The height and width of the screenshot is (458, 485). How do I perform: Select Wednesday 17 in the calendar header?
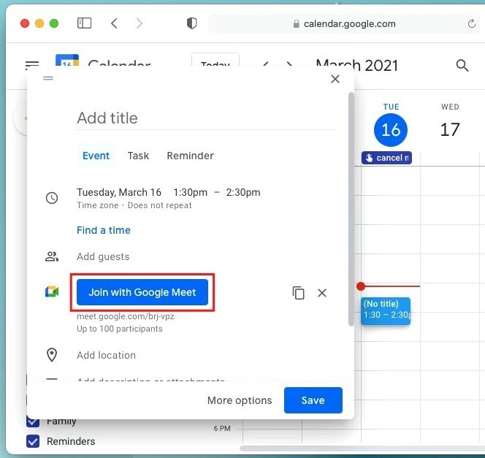[450, 129]
